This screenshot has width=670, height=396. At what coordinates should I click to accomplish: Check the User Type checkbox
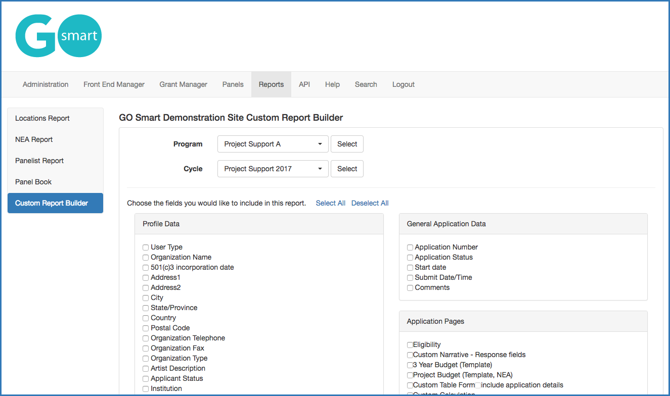click(x=146, y=247)
